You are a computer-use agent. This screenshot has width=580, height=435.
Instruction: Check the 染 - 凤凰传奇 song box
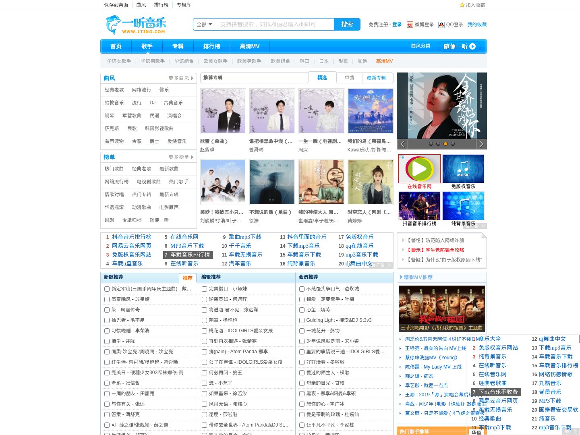pos(107,310)
